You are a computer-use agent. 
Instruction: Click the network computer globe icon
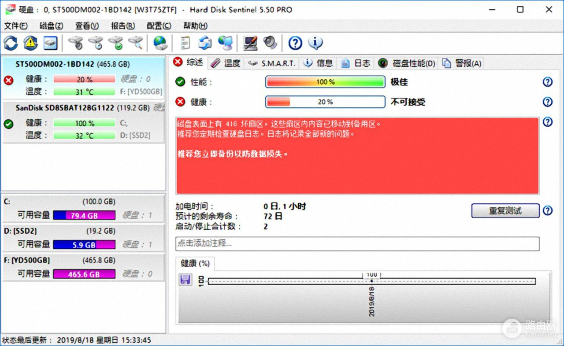click(x=225, y=43)
